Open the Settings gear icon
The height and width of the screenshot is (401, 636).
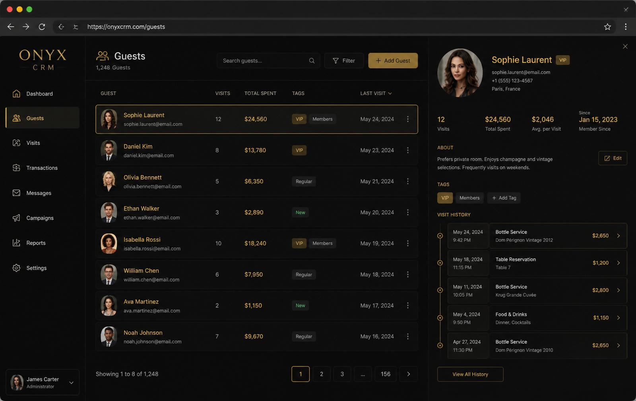16,268
